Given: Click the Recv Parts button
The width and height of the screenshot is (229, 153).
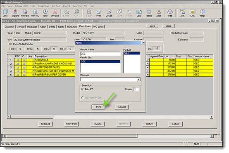Looking at the screenshot, I should pyautogui.click(x=72, y=124).
